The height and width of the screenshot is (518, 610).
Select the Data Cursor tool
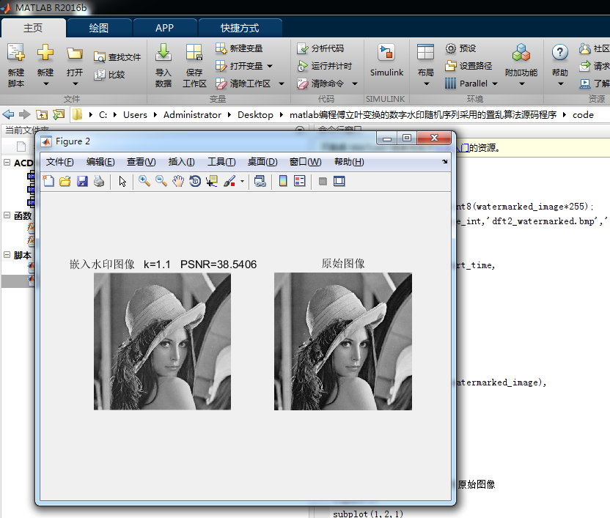(212, 181)
